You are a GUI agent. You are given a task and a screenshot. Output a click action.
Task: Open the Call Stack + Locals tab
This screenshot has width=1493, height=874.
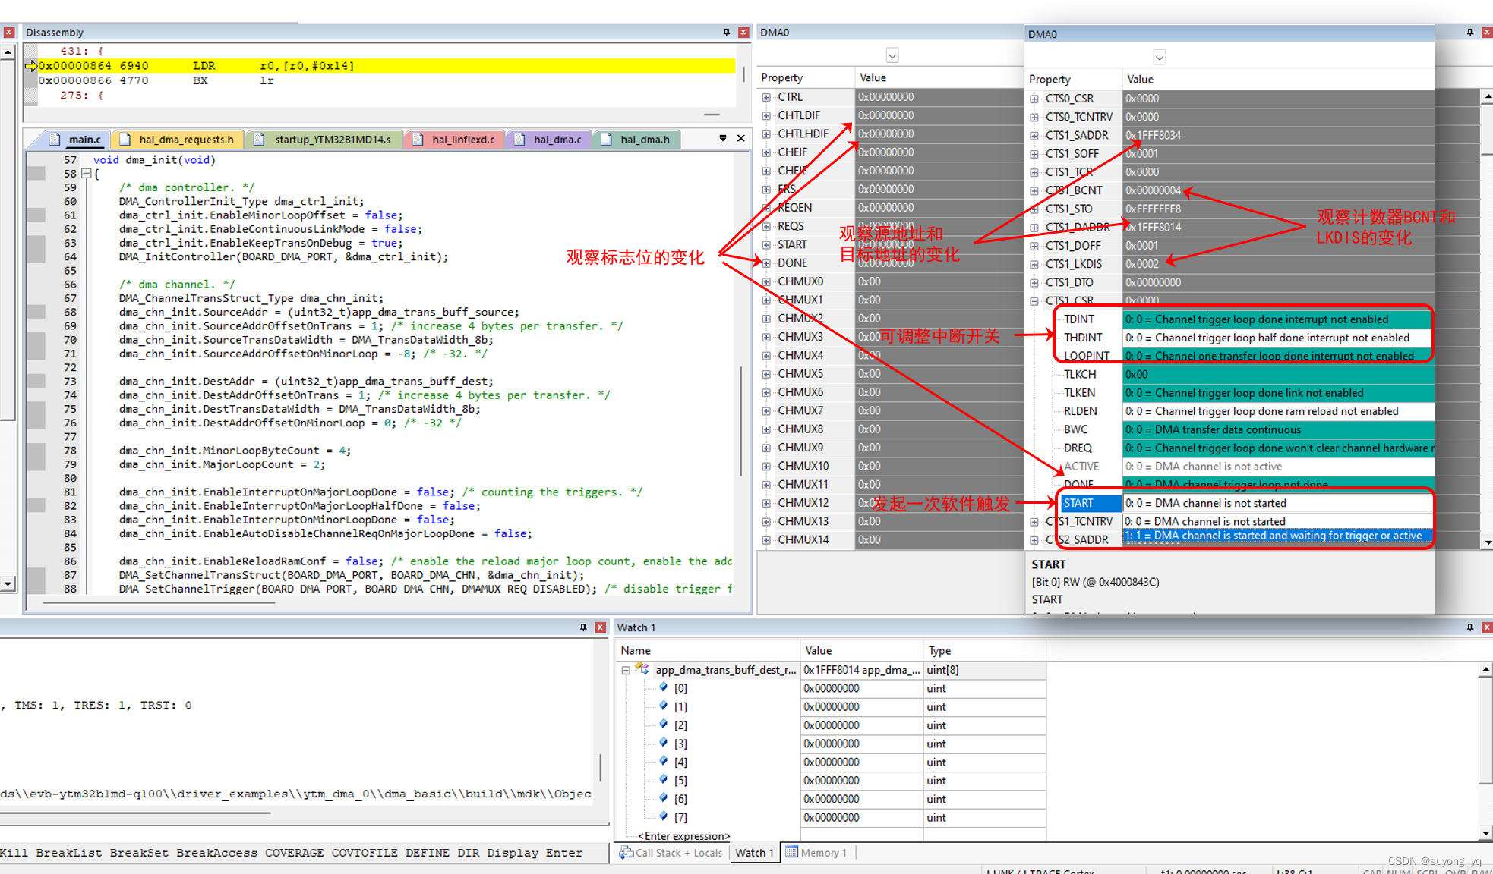[671, 853]
